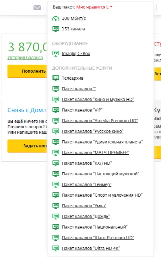Viewport: 161px width, 258px height.
Task: Open Пакет каналов "Ultra HD 4K"
Action: (x=91, y=249)
